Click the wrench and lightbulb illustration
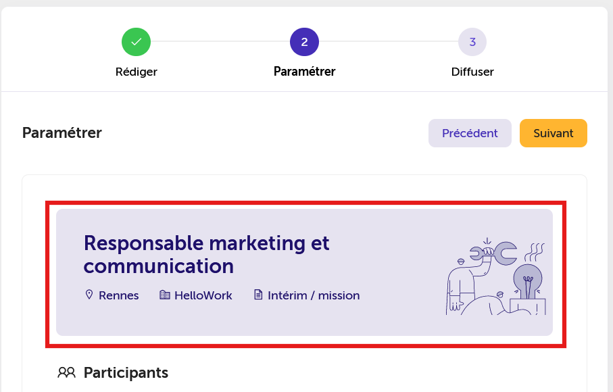Viewport: 613px width, 392px height. (x=495, y=276)
